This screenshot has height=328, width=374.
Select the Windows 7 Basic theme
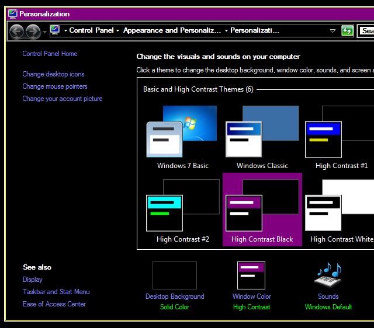coord(183,137)
